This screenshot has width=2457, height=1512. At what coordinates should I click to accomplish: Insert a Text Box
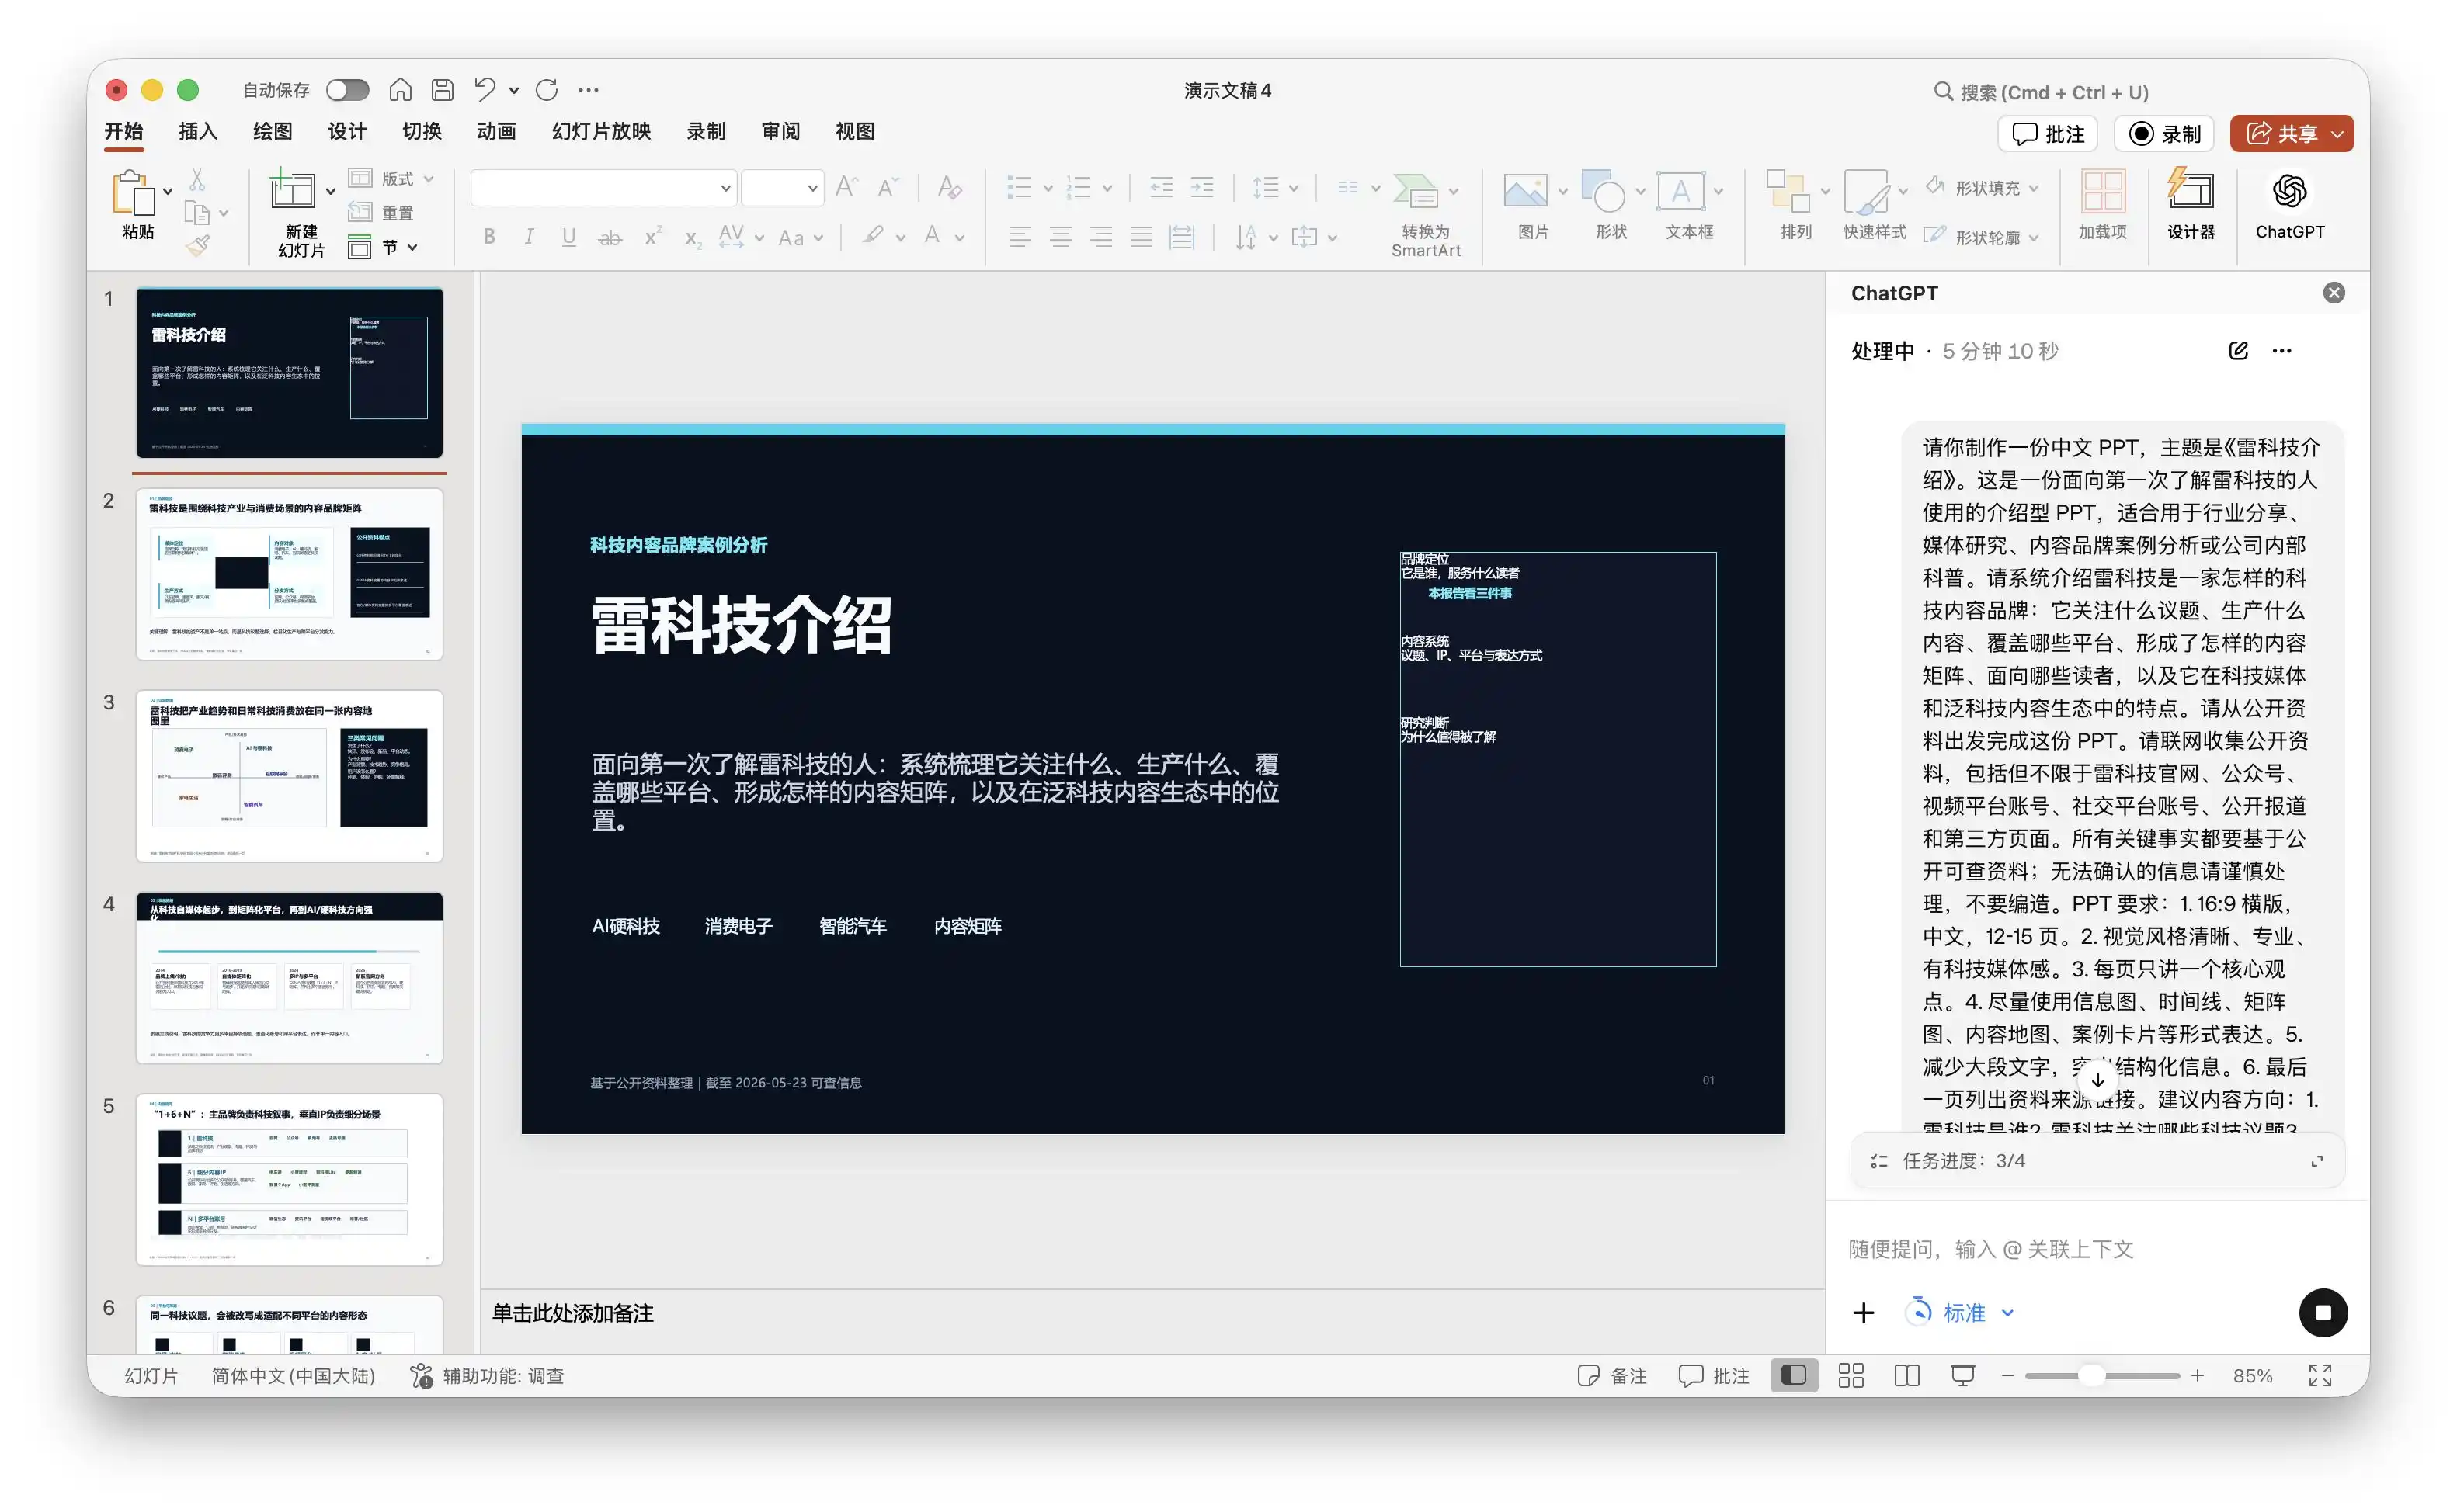(x=1680, y=190)
